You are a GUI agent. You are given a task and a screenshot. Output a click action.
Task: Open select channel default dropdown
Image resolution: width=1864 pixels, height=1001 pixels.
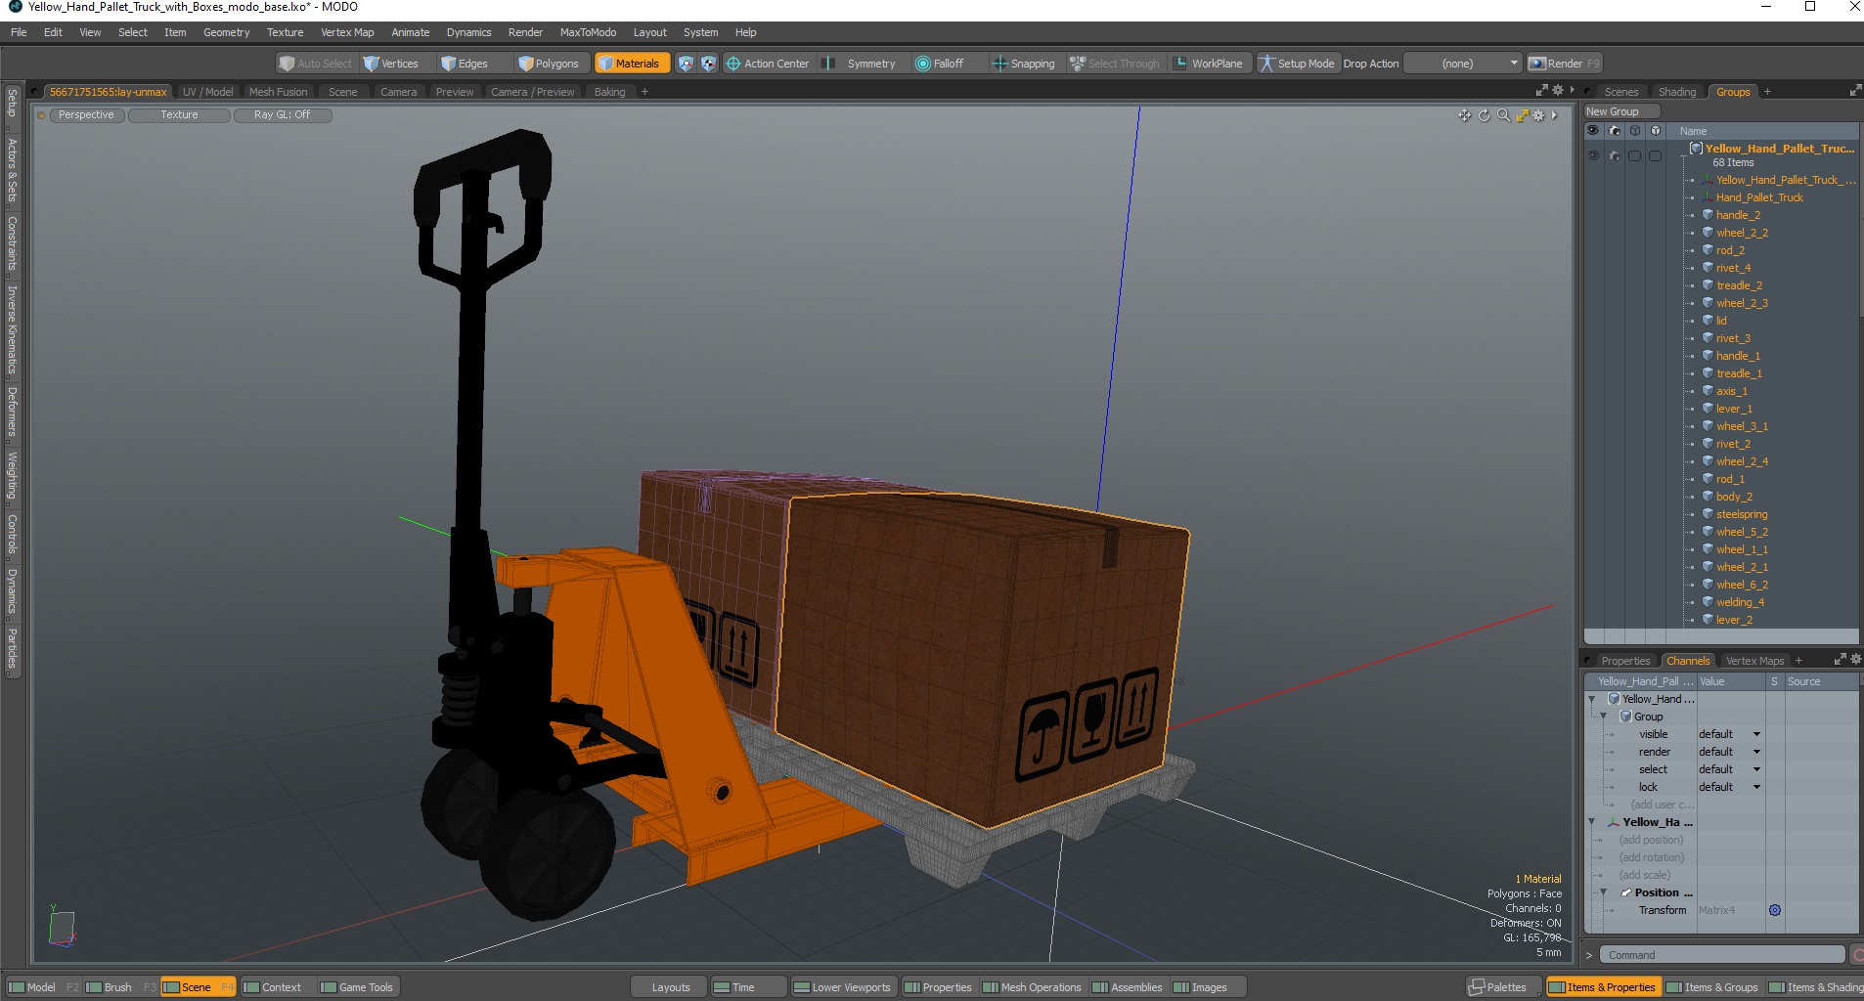[1729, 769]
